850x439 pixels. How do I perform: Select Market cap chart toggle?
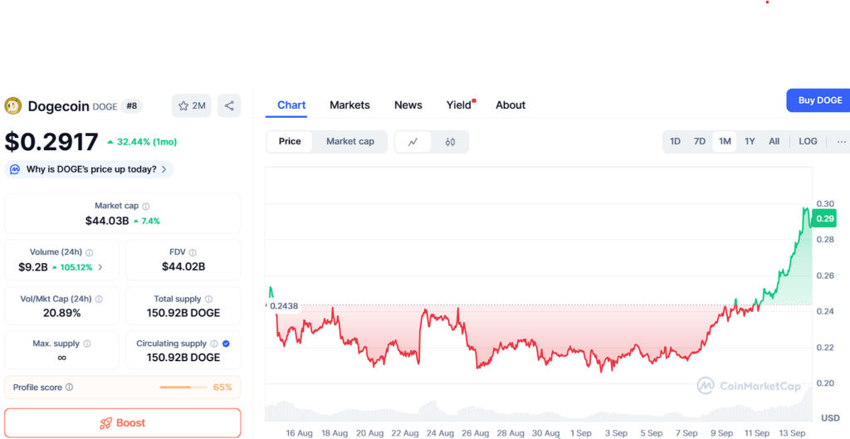(x=350, y=141)
